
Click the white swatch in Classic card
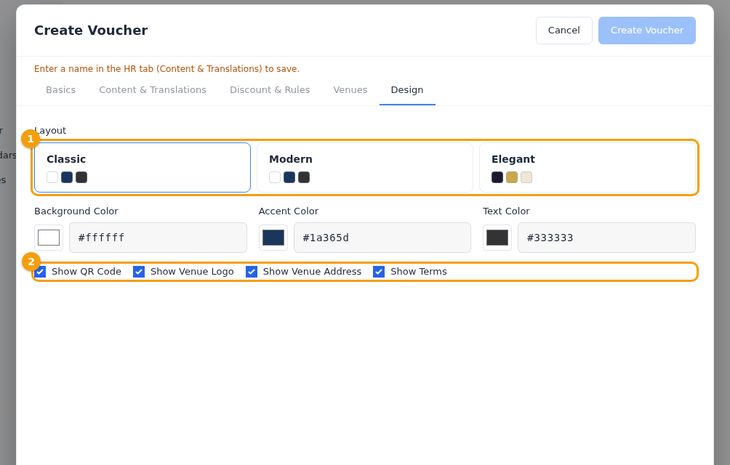point(52,177)
